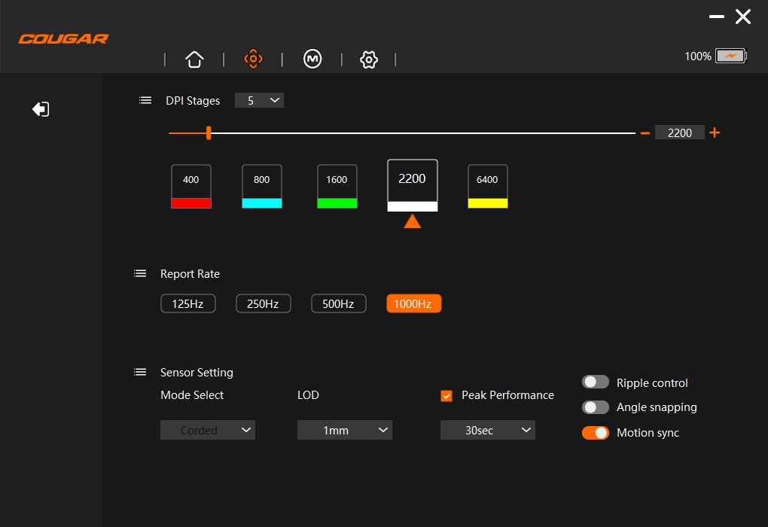Image resolution: width=768 pixels, height=527 pixels.
Task: Enable the Ripple control toggle
Action: tap(595, 382)
